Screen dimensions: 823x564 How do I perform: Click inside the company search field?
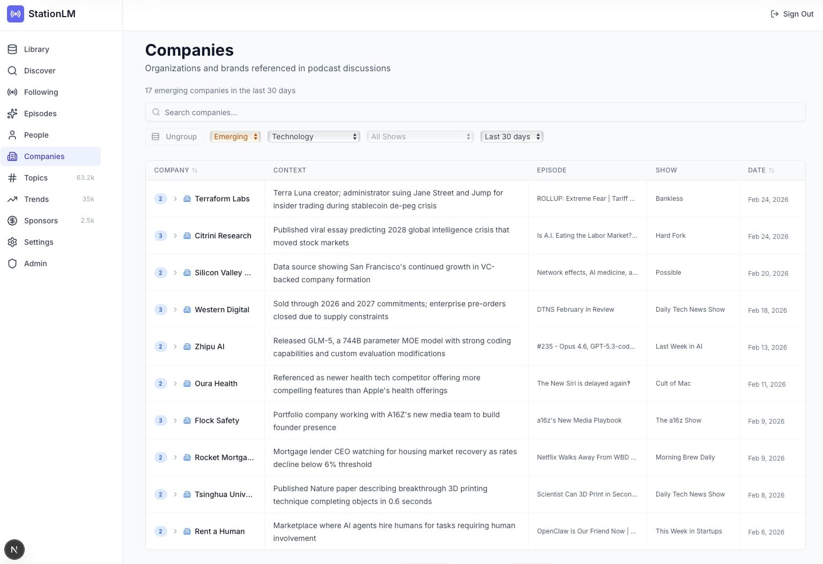coord(475,112)
